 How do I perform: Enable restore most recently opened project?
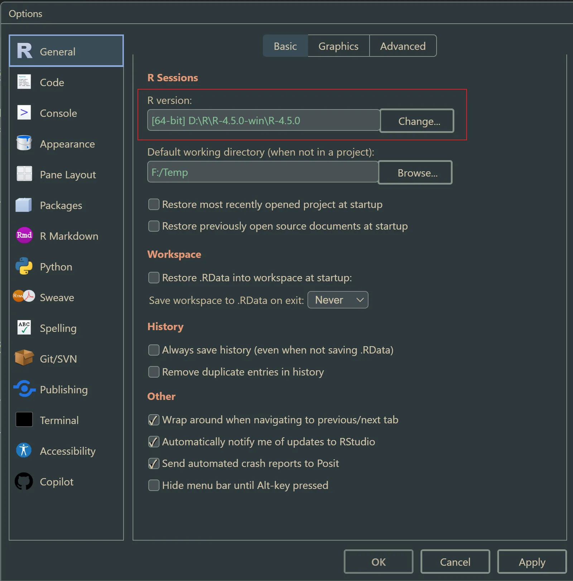click(154, 205)
